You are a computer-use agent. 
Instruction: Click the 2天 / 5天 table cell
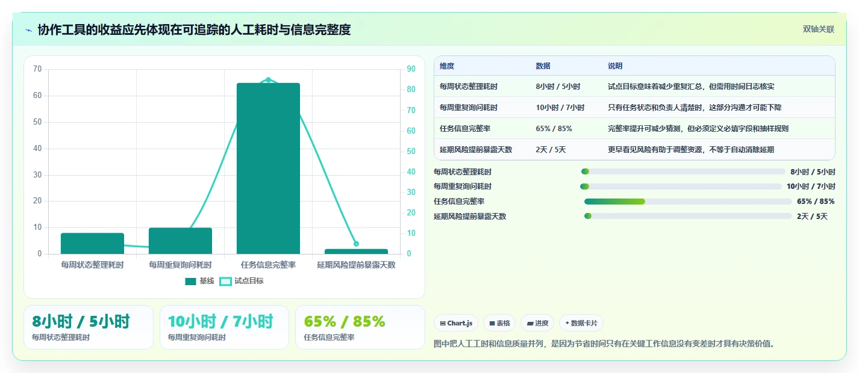[551, 149]
